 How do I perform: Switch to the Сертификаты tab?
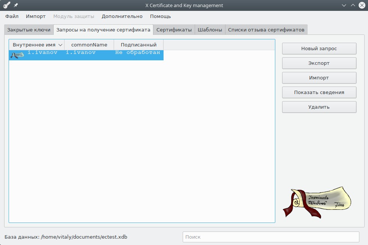coord(174,30)
